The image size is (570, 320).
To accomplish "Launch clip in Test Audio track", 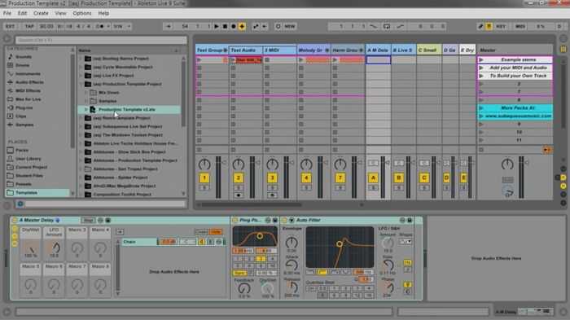I will coord(233,60).
